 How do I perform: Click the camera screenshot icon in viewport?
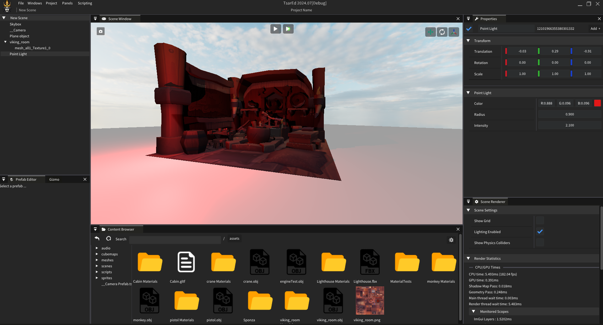click(x=100, y=31)
